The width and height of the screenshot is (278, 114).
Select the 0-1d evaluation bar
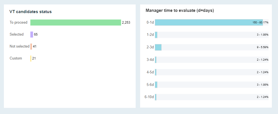[209, 23]
